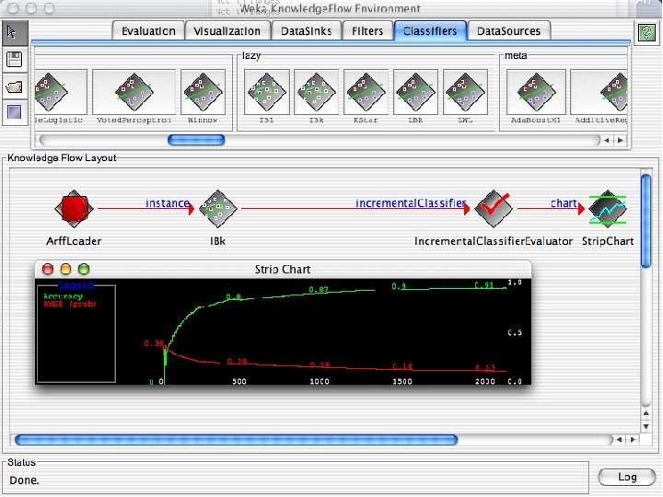Select the IBk classifier in the palette

tap(316, 92)
